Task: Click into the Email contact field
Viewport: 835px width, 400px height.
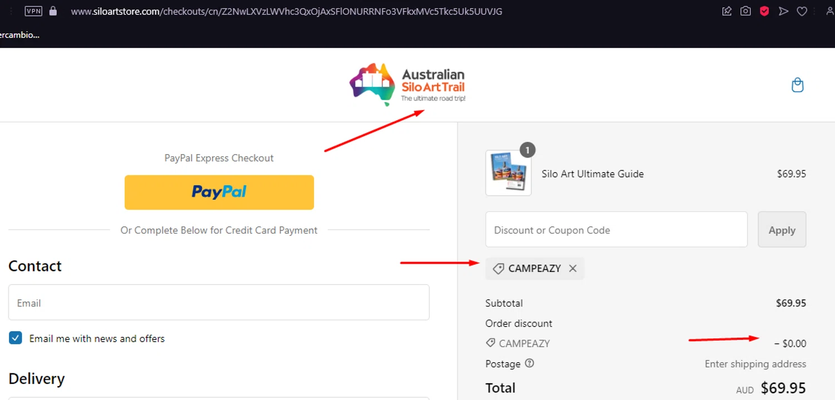Action: (x=219, y=302)
